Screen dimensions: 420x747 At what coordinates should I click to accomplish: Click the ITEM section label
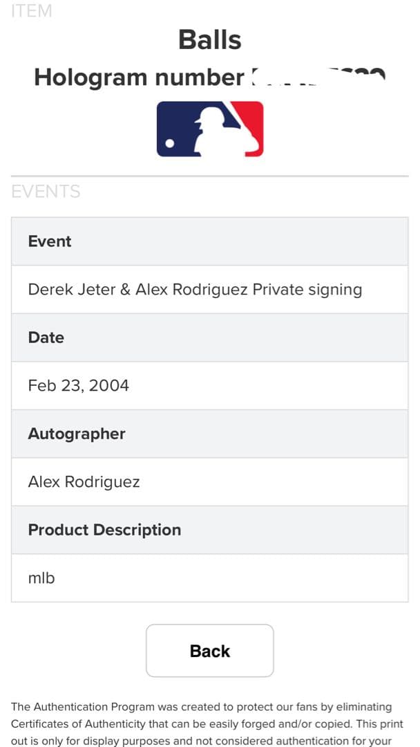click(32, 11)
